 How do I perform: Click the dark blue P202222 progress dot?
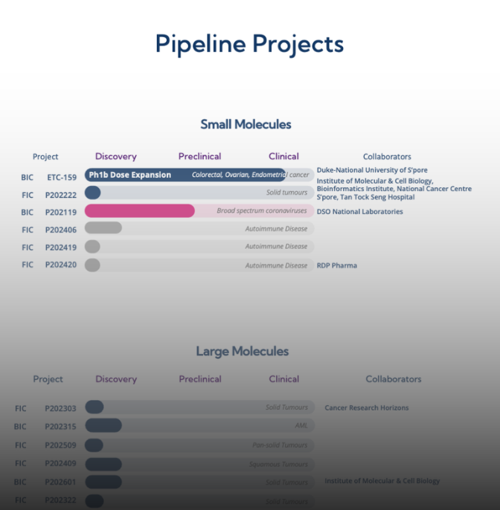coord(93,193)
